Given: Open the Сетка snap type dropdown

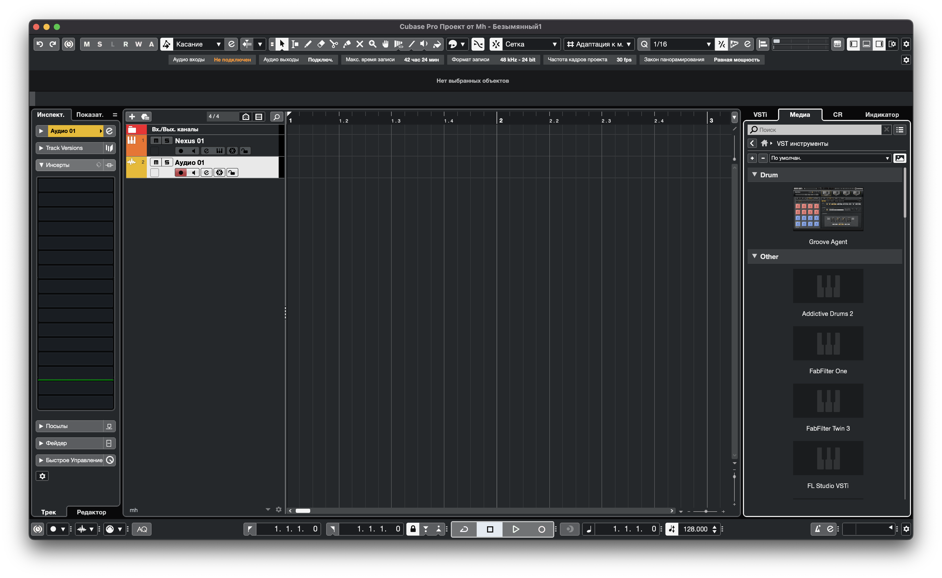Looking at the screenshot, I should point(531,44).
